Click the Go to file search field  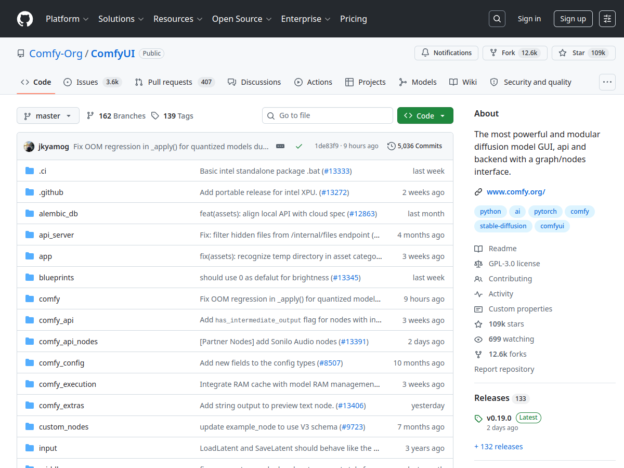[x=327, y=115]
